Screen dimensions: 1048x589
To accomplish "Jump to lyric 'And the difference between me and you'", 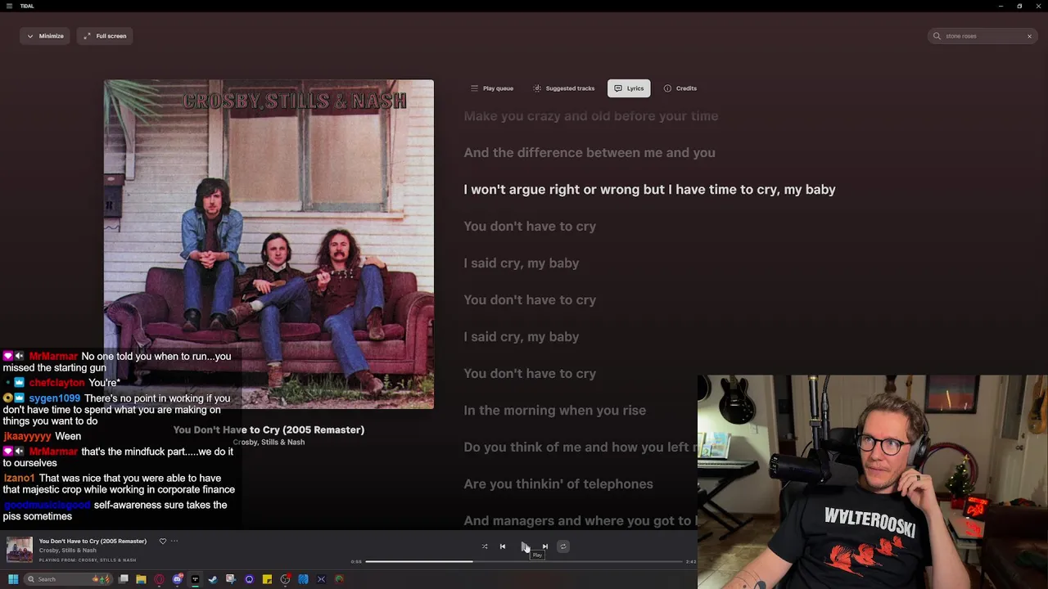I will [589, 153].
